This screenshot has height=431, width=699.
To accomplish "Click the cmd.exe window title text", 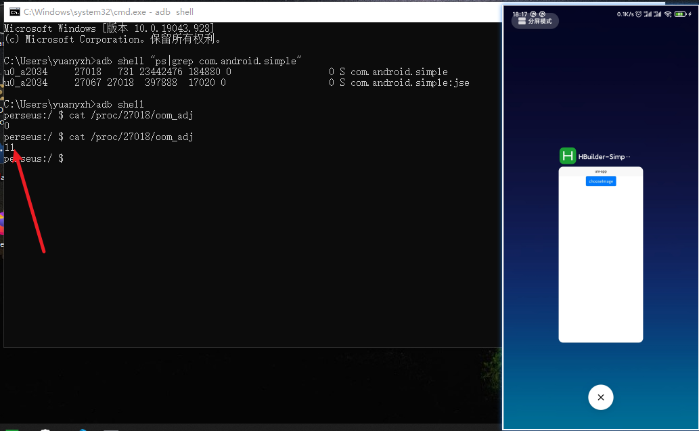I will coord(108,12).
